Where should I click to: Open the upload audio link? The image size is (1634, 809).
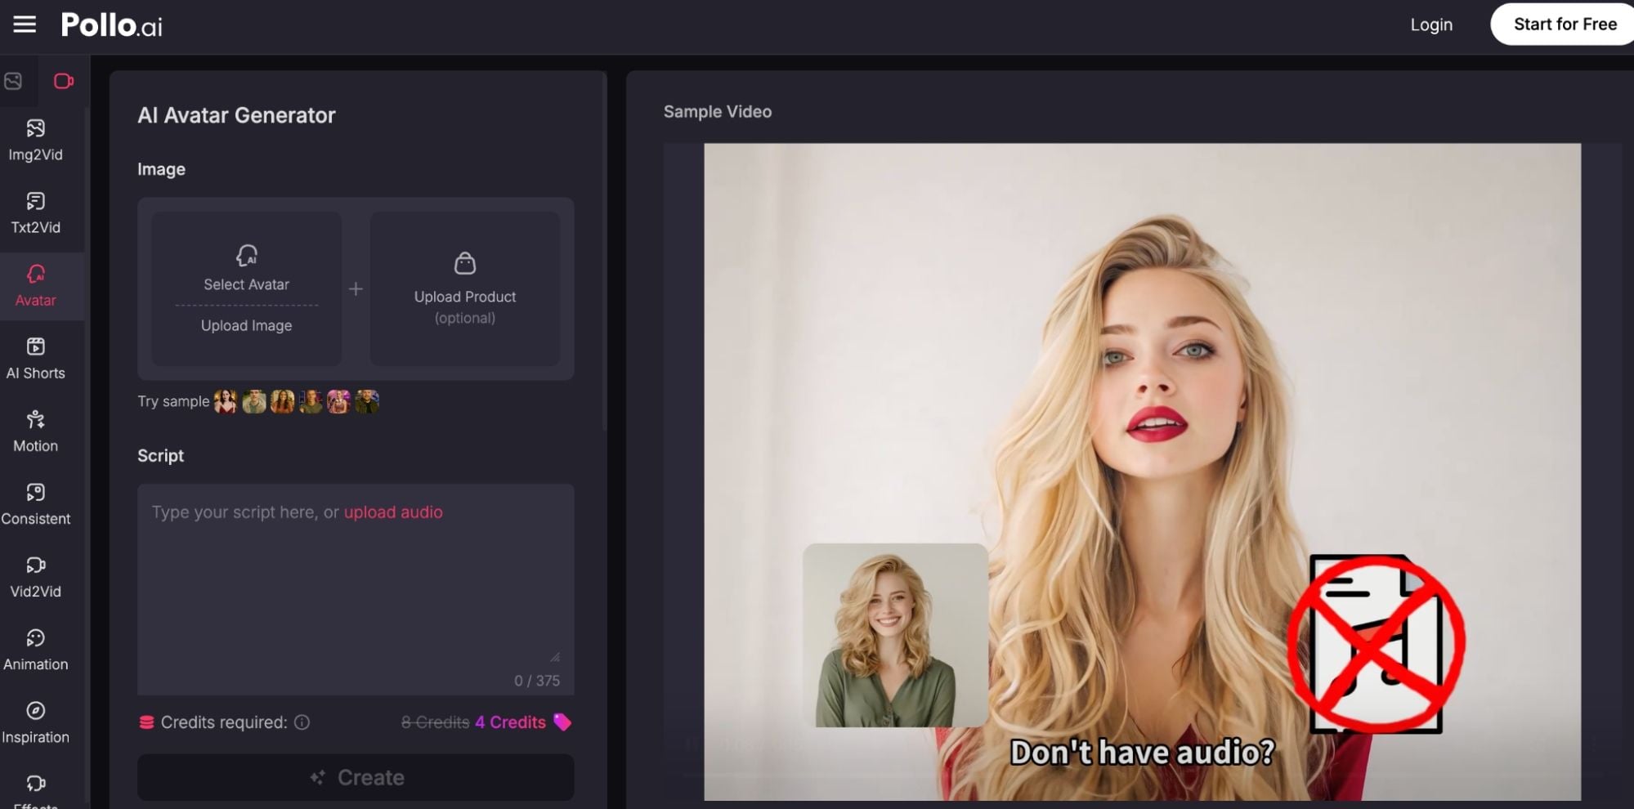pyautogui.click(x=393, y=512)
